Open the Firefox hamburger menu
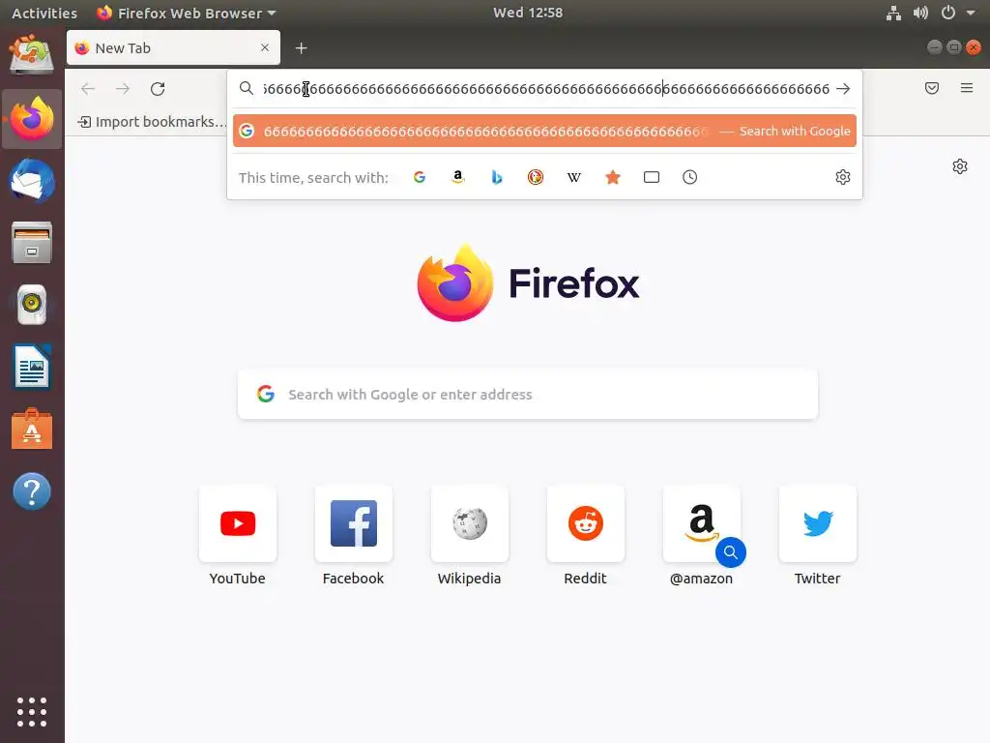Screen dimensions: 990x743 [967, 88]
